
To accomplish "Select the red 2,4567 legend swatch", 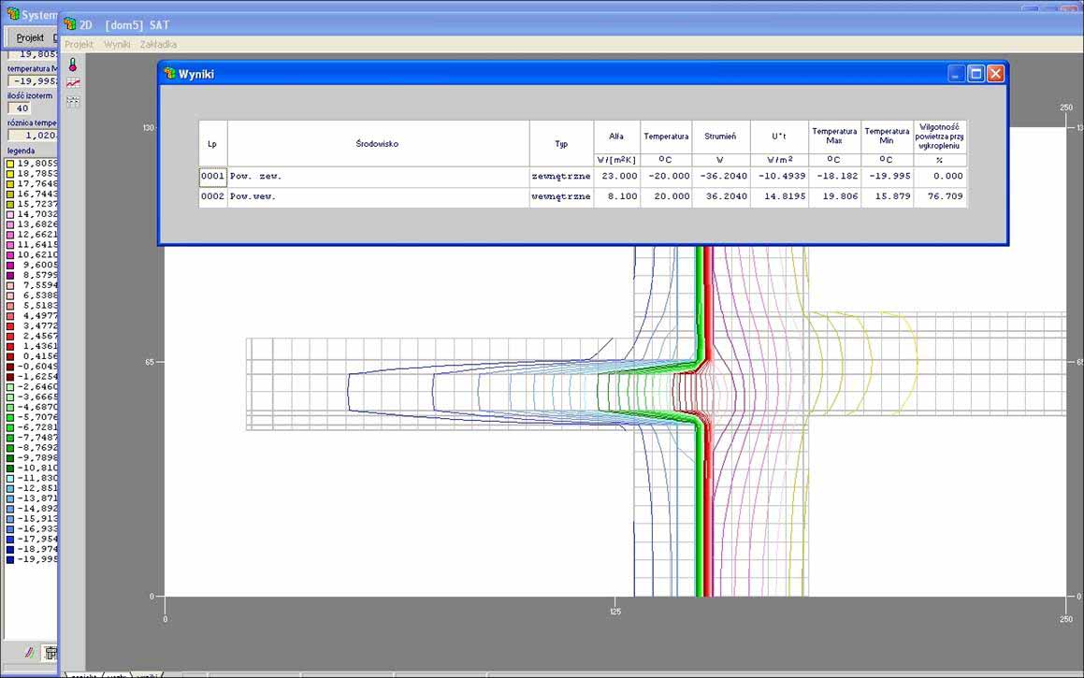I will (10, 337).
